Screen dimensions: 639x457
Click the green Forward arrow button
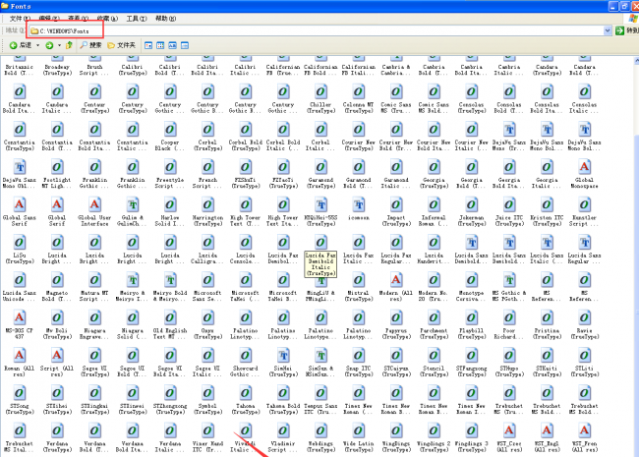(x=49, y=45)
